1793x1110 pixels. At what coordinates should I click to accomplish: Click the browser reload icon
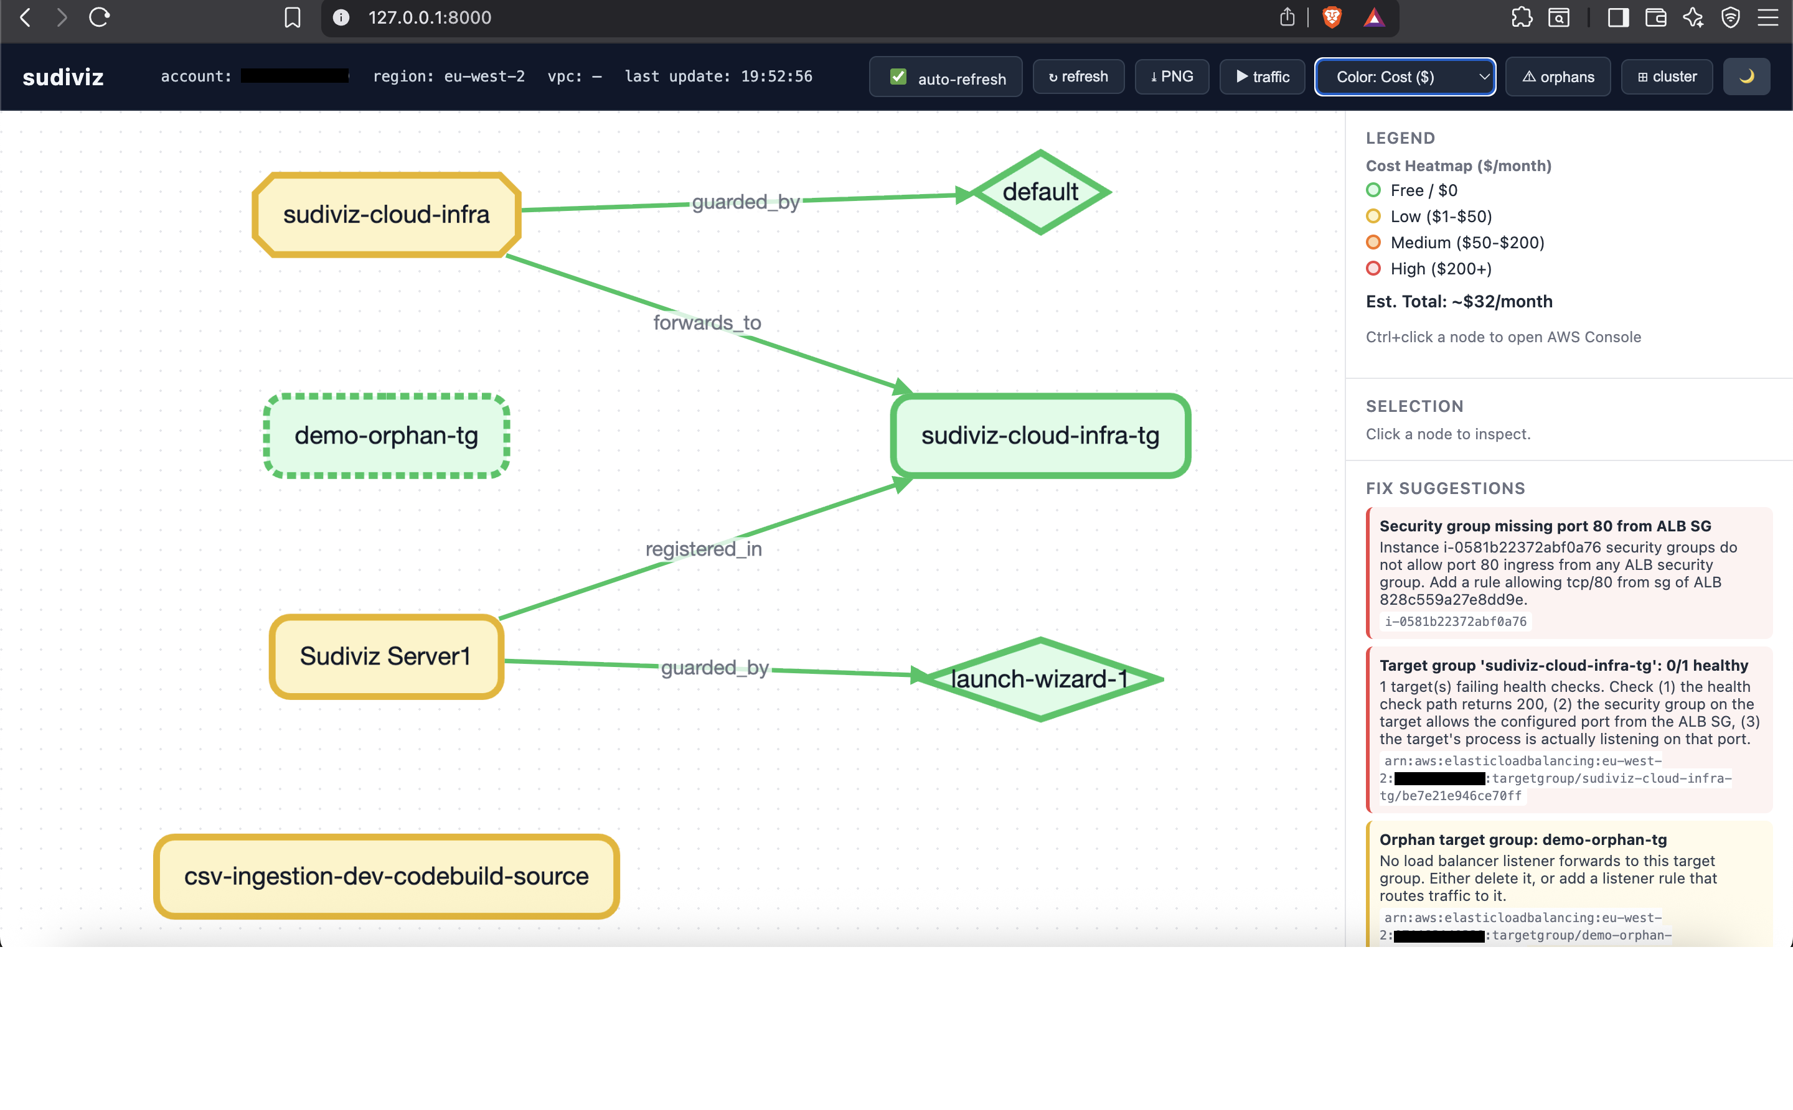(99, 17)
